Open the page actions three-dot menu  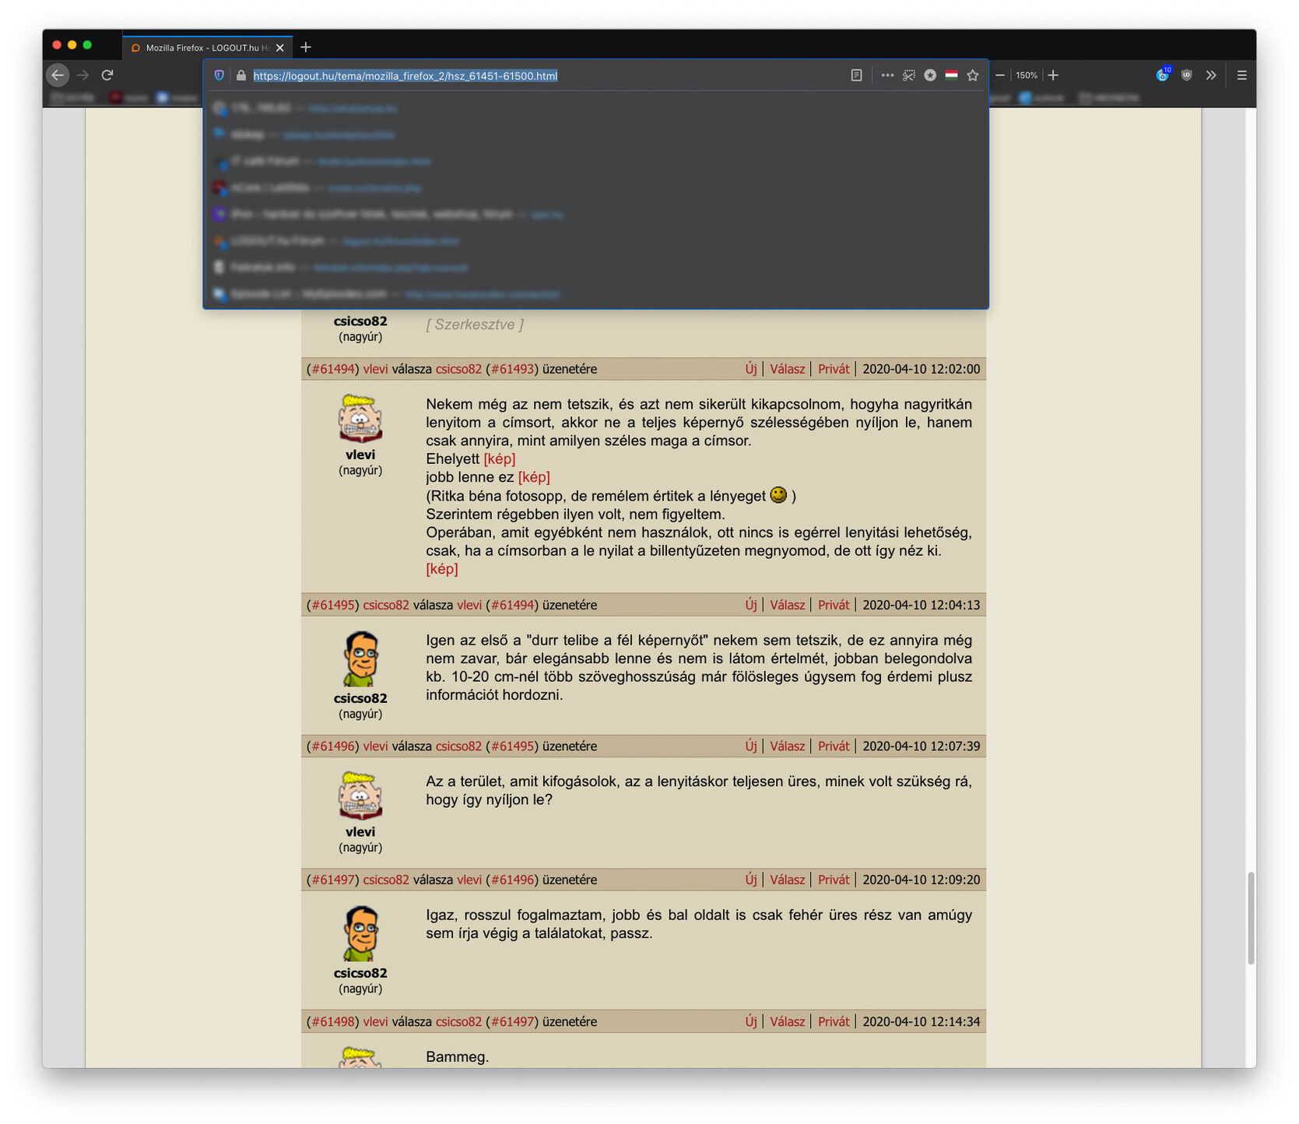pyautogui.click(x=887, y=76)
